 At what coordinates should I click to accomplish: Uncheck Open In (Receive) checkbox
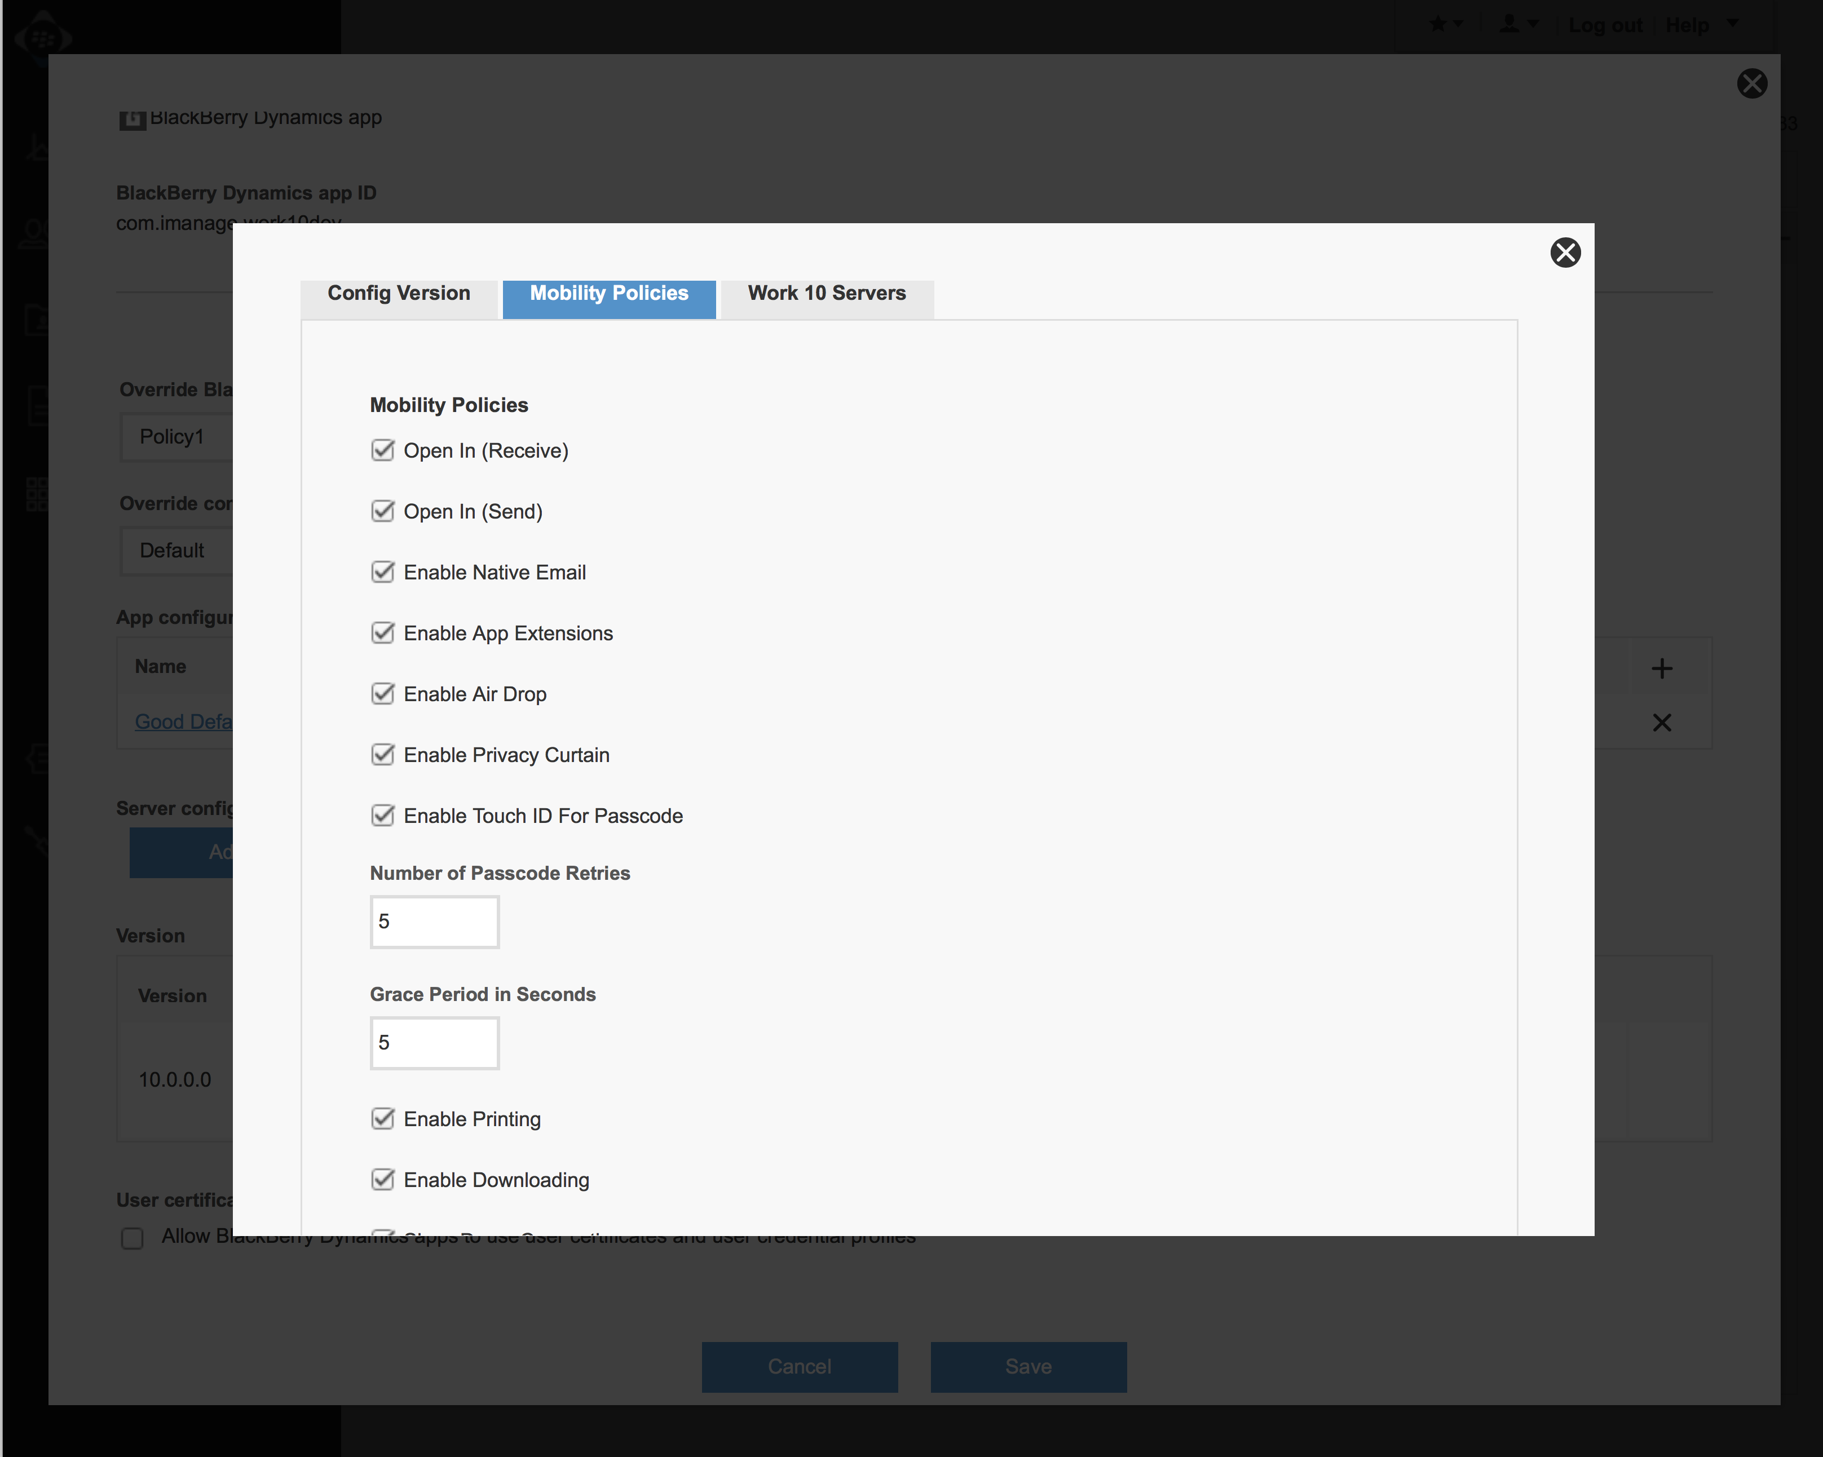(x=383, y=450)
